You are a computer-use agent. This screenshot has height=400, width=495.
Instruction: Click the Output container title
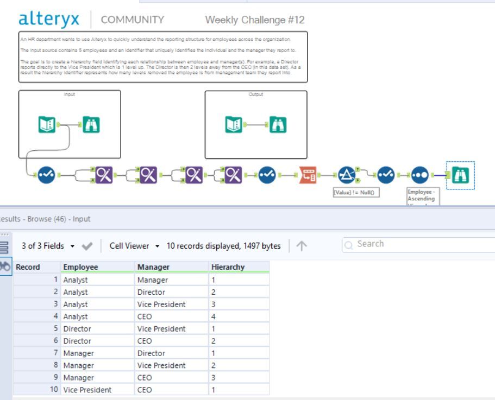256,94
